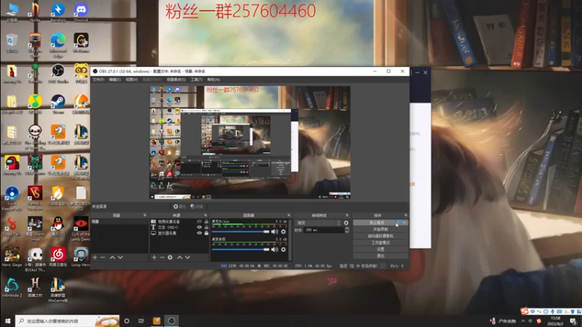The width and height of the screenshot is (582, 327).
Task: Select the scene entry in the scenes list
Action: [x=119, y=222]
